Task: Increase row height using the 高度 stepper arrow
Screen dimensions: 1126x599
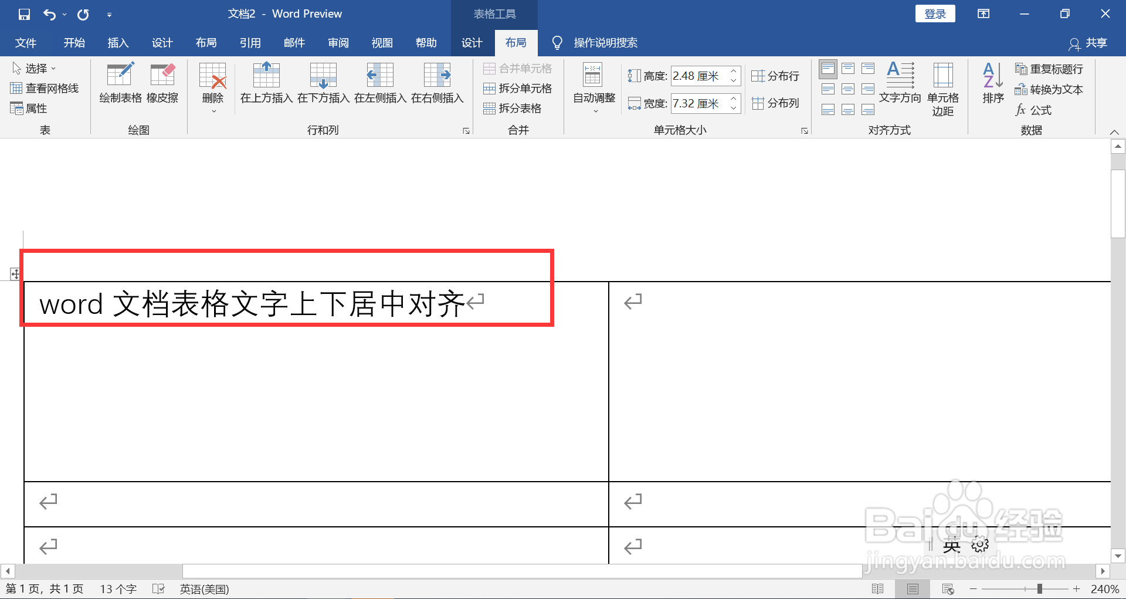Action: coord(733,72)
